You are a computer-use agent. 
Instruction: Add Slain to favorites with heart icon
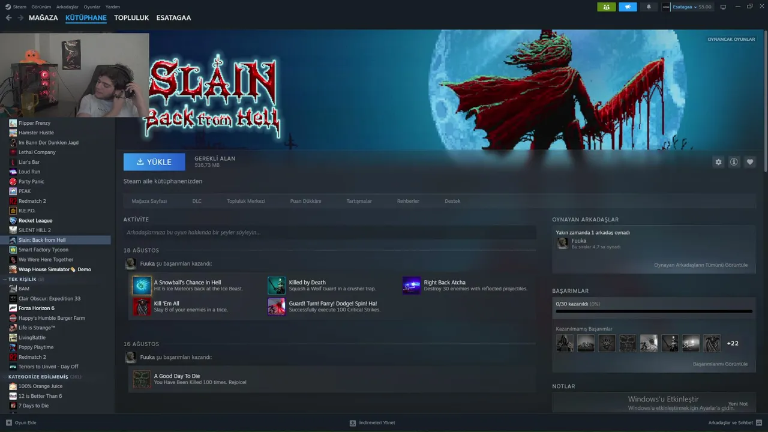[x=749, y=162]
